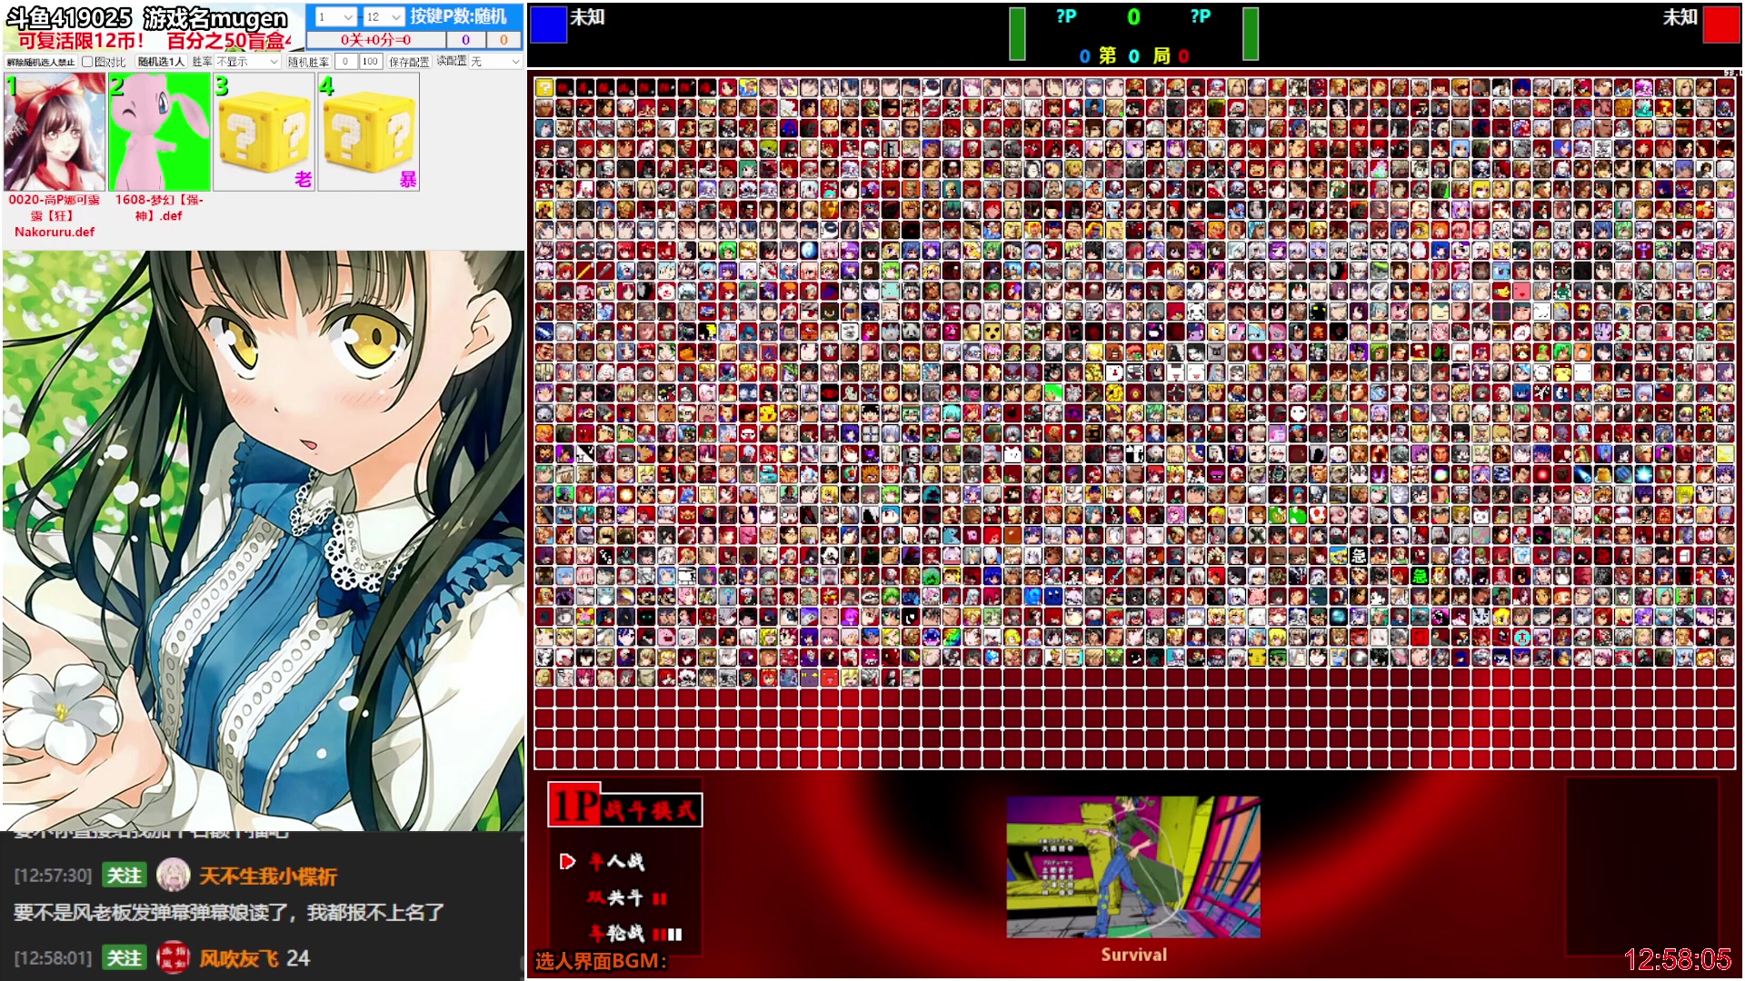The width and height of the screenshot is (1745, 981).
Task: Click the username 风吹灰飞
Action: tap(239, 958)
